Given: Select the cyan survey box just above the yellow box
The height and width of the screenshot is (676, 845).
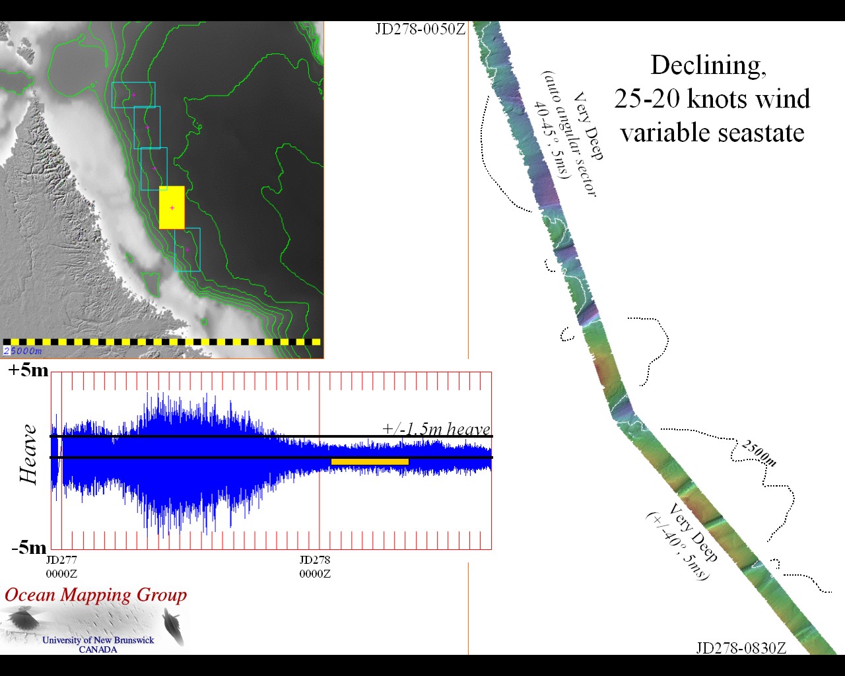Looking at the screenshot, I should point(154,169).
